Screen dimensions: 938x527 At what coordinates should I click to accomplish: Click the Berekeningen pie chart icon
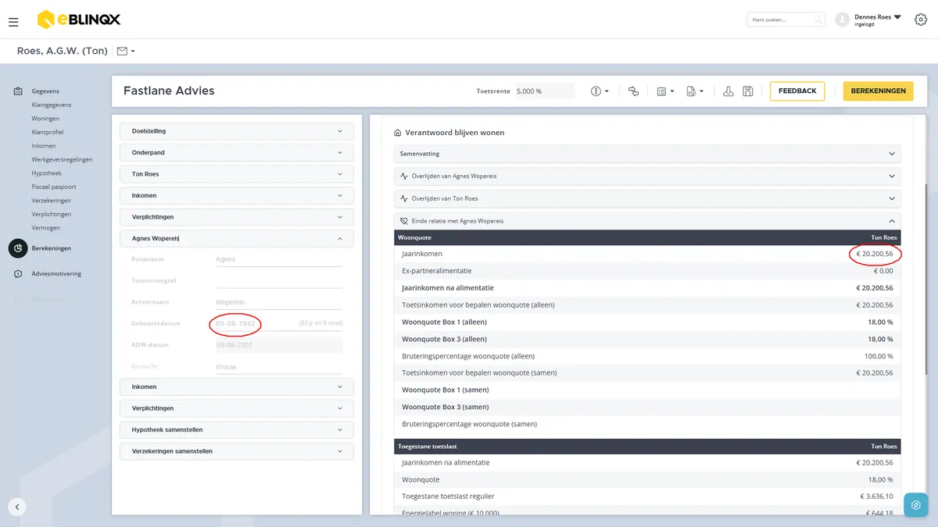pyautogui.click(x=18, y=248)
